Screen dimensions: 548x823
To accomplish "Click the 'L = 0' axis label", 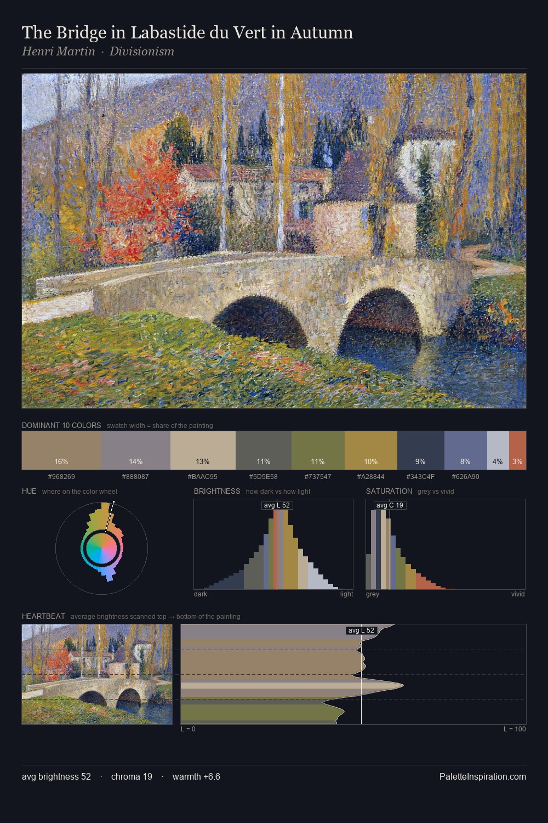I will pos(188,729).
